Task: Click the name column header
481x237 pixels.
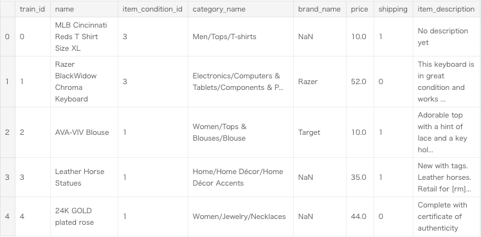Action: [84, 9]
